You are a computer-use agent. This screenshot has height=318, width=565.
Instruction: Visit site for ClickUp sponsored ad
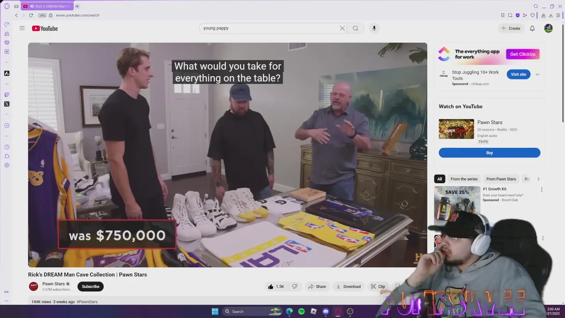pos(519,74)
